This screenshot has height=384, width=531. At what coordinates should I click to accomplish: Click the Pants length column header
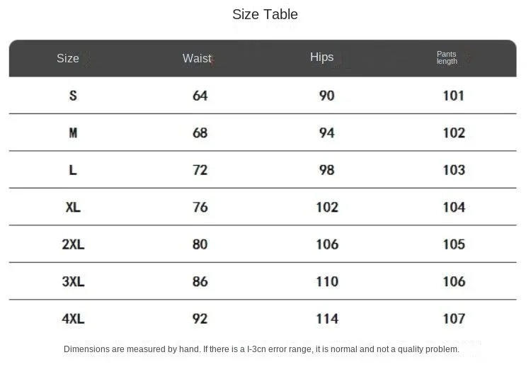tap(447, 57)
